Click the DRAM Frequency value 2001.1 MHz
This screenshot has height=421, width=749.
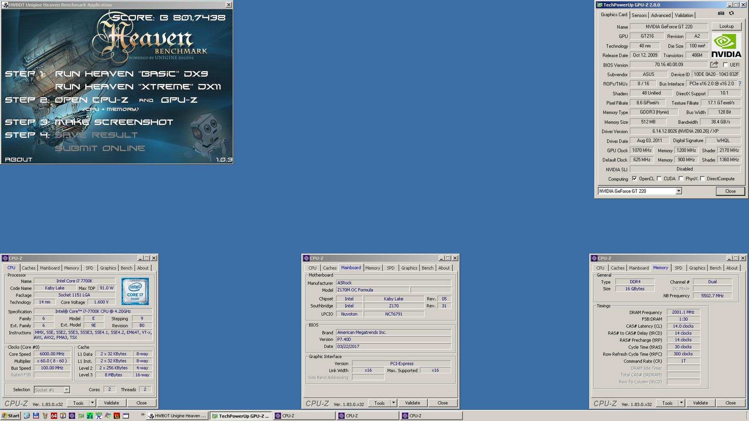(x=683, y=312)
